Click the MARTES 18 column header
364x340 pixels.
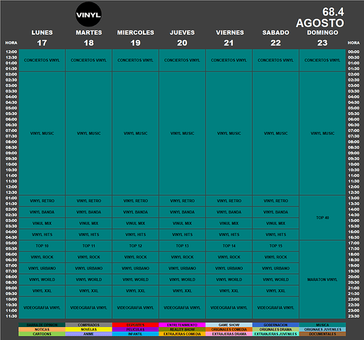pos(88,37)
